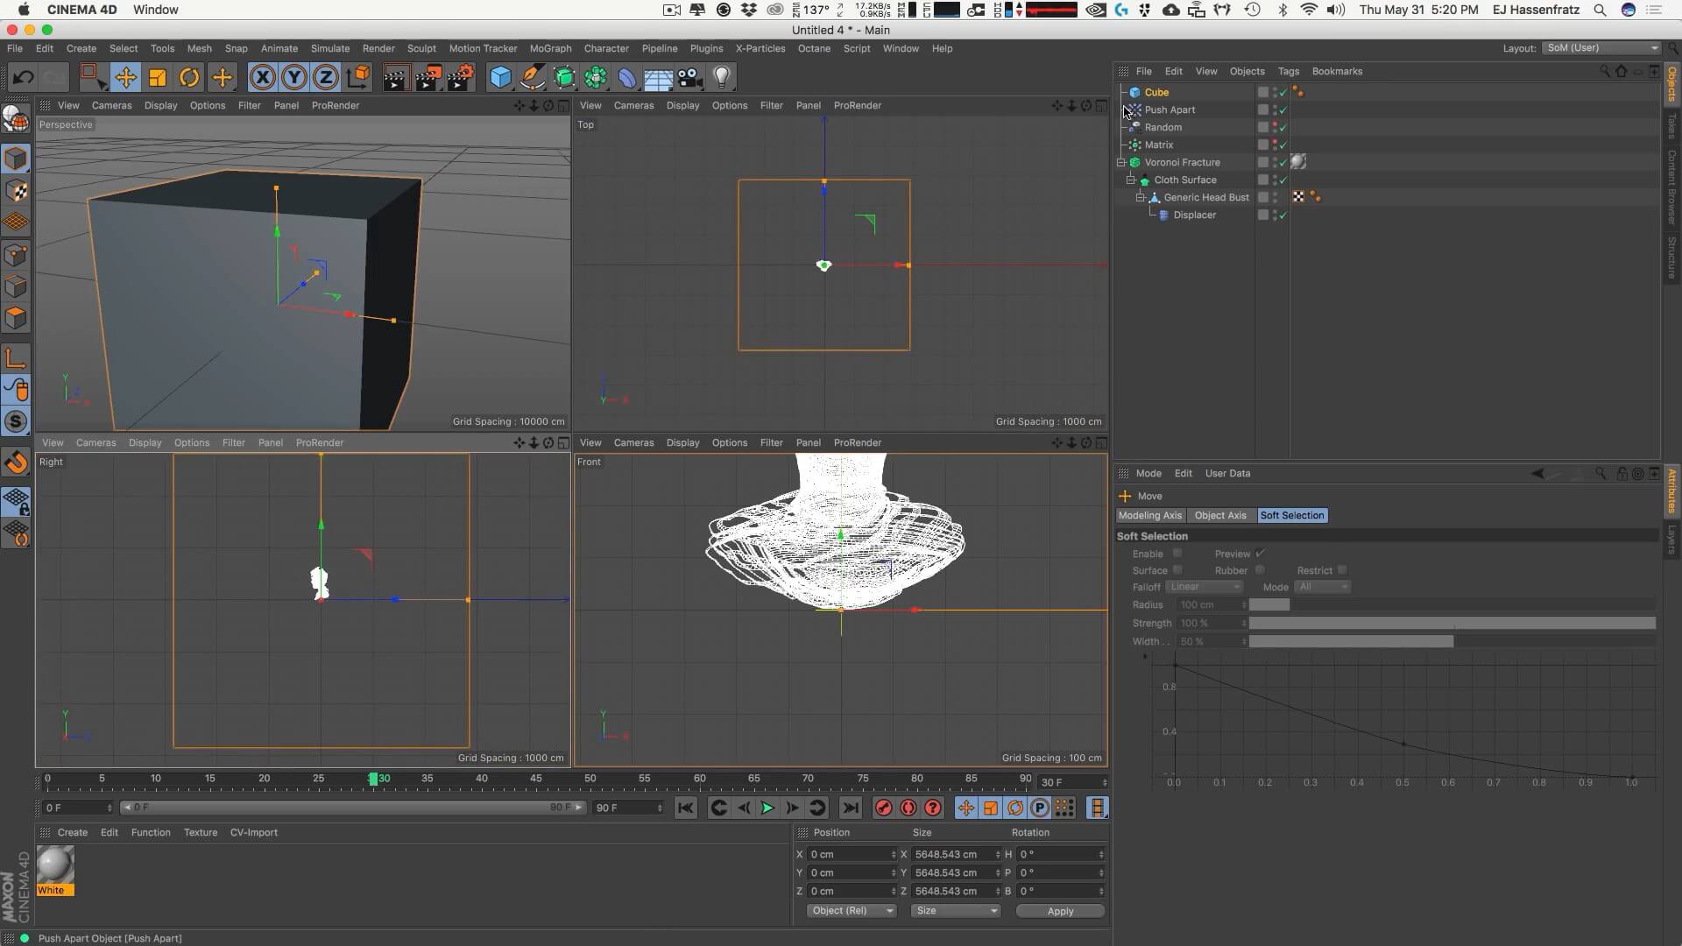This screenshot has height=946, width=1682.
Task: Click the Light bulb object icon
Action: (x=722, y=78)
